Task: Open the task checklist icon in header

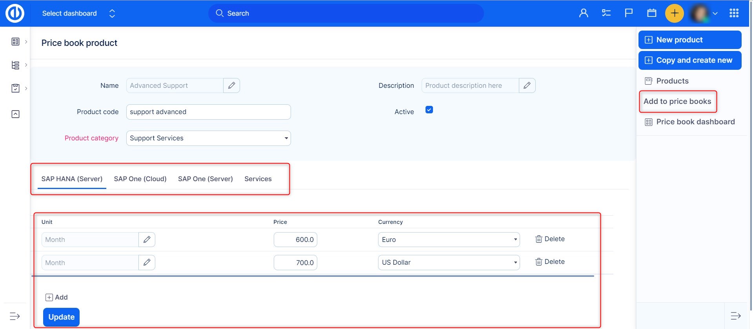Action: (606, 13)
